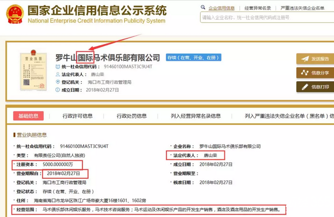The height and width of the screenshot is (217, 334).
Task: Click legal representative name 唐山荣 in header
Action: (x=97, y=74)
